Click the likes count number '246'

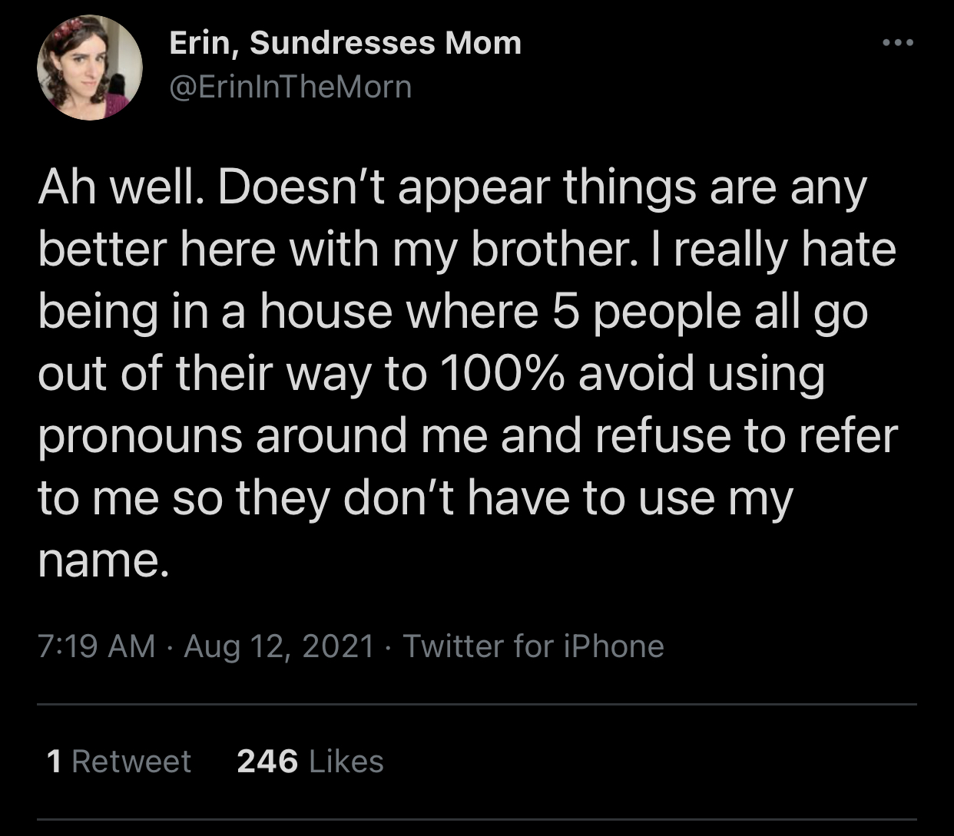tap(267, 761)
